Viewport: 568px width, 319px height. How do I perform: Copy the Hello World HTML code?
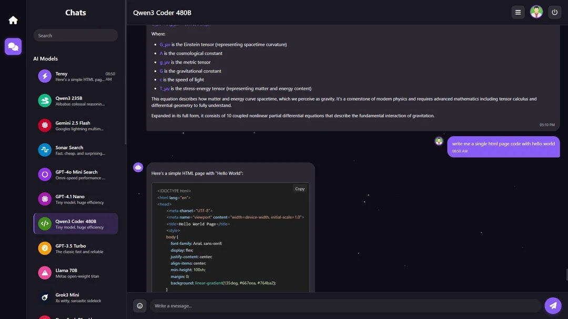click(x=300, y=189)
